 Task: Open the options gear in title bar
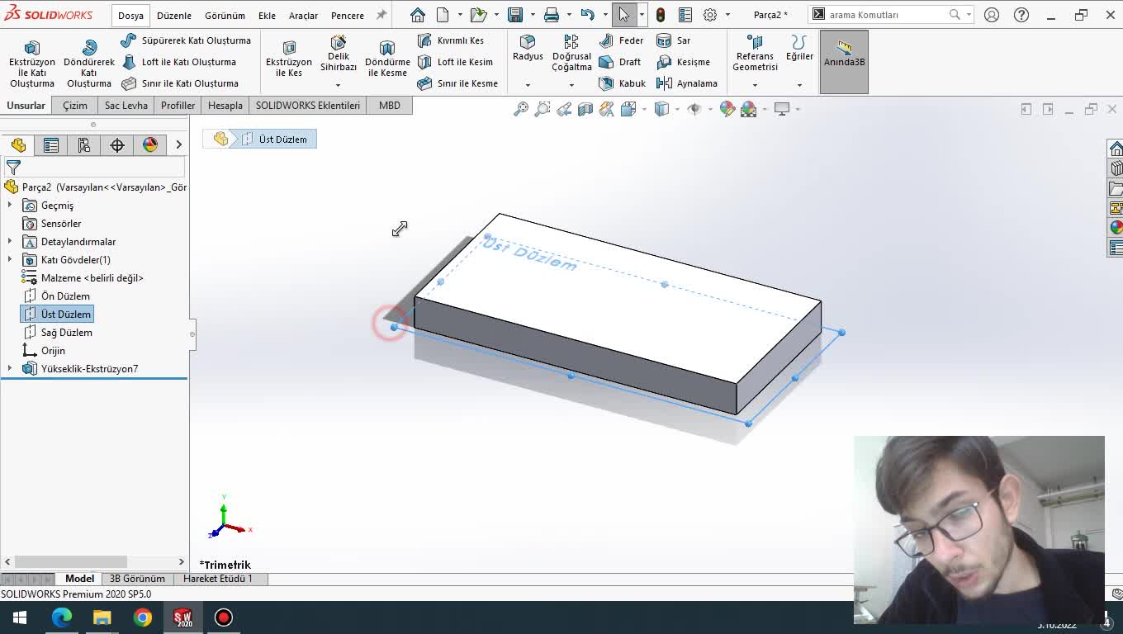(x=710, y=15)
